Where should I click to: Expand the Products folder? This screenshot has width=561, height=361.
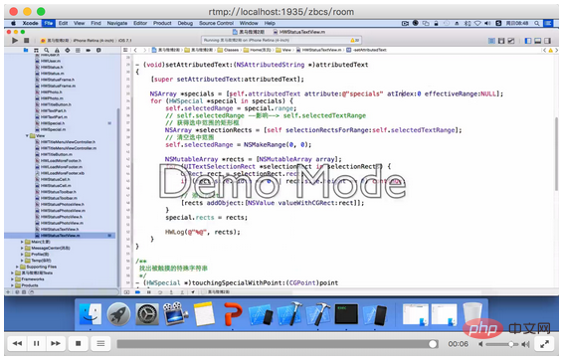pos(12,285)
